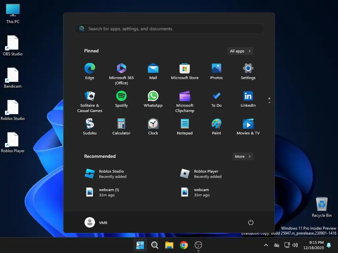Launch Microsoft 365 (Office) pinned app
The image size is (338, 253).
121,74
